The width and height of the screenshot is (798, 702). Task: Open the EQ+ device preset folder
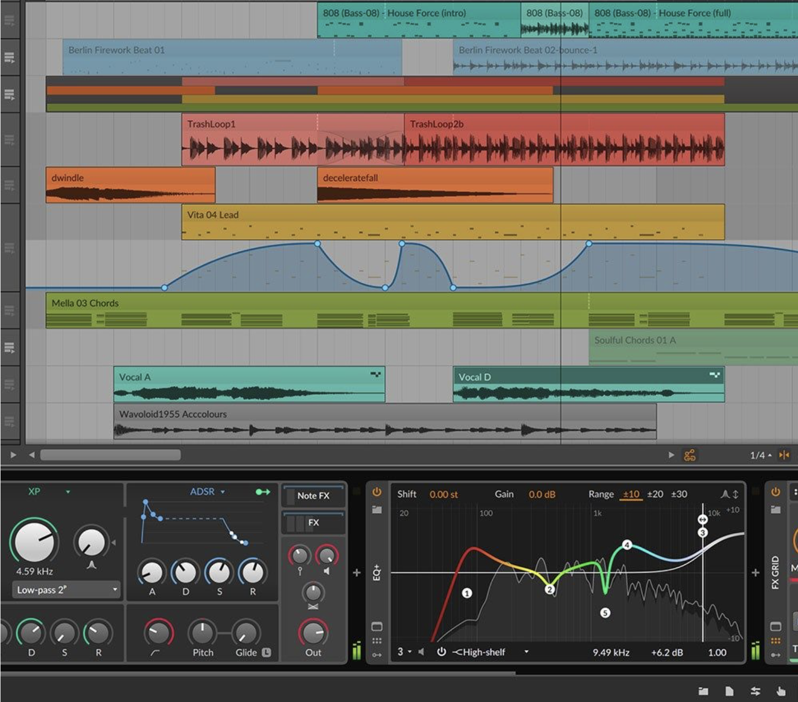376,509
